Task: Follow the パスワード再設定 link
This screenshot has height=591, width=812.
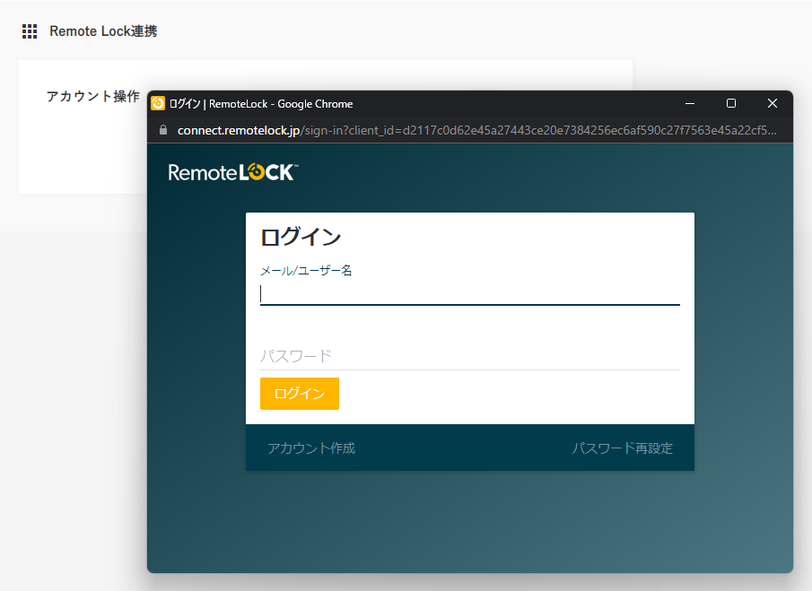Action: [622, 448]
